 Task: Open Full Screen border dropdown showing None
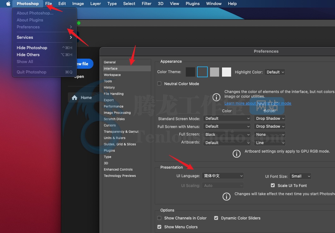click(270, 135)
